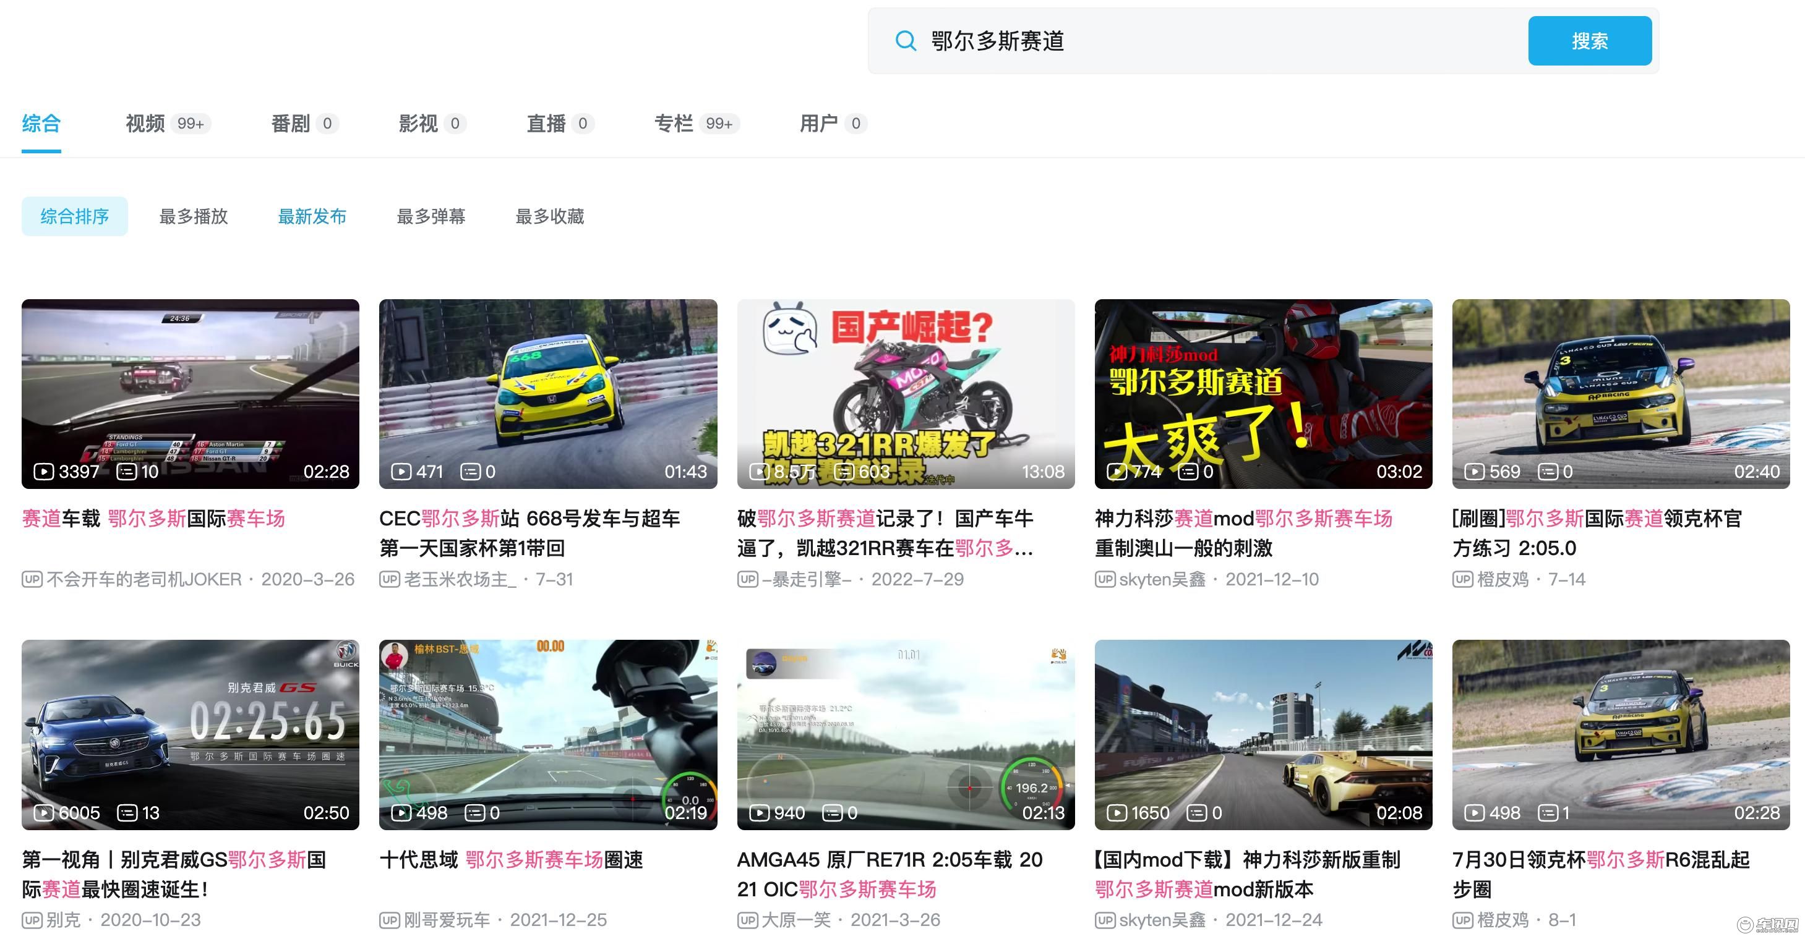
Task: Click title 神力科莎赛道mod鄂尔多斯赛车场
Action: (1244, 533)
